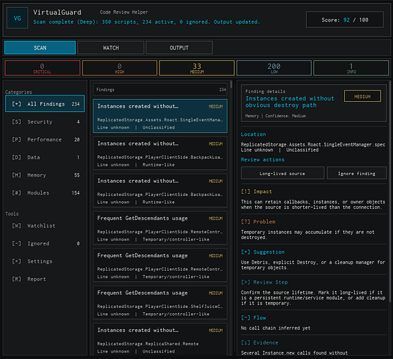Filter by the 200 Low severity box
This screenshot has width=393, height=359.
pyautogui.click(x=274, y=68)
